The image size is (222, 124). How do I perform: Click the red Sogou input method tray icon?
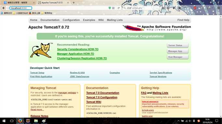199,121
